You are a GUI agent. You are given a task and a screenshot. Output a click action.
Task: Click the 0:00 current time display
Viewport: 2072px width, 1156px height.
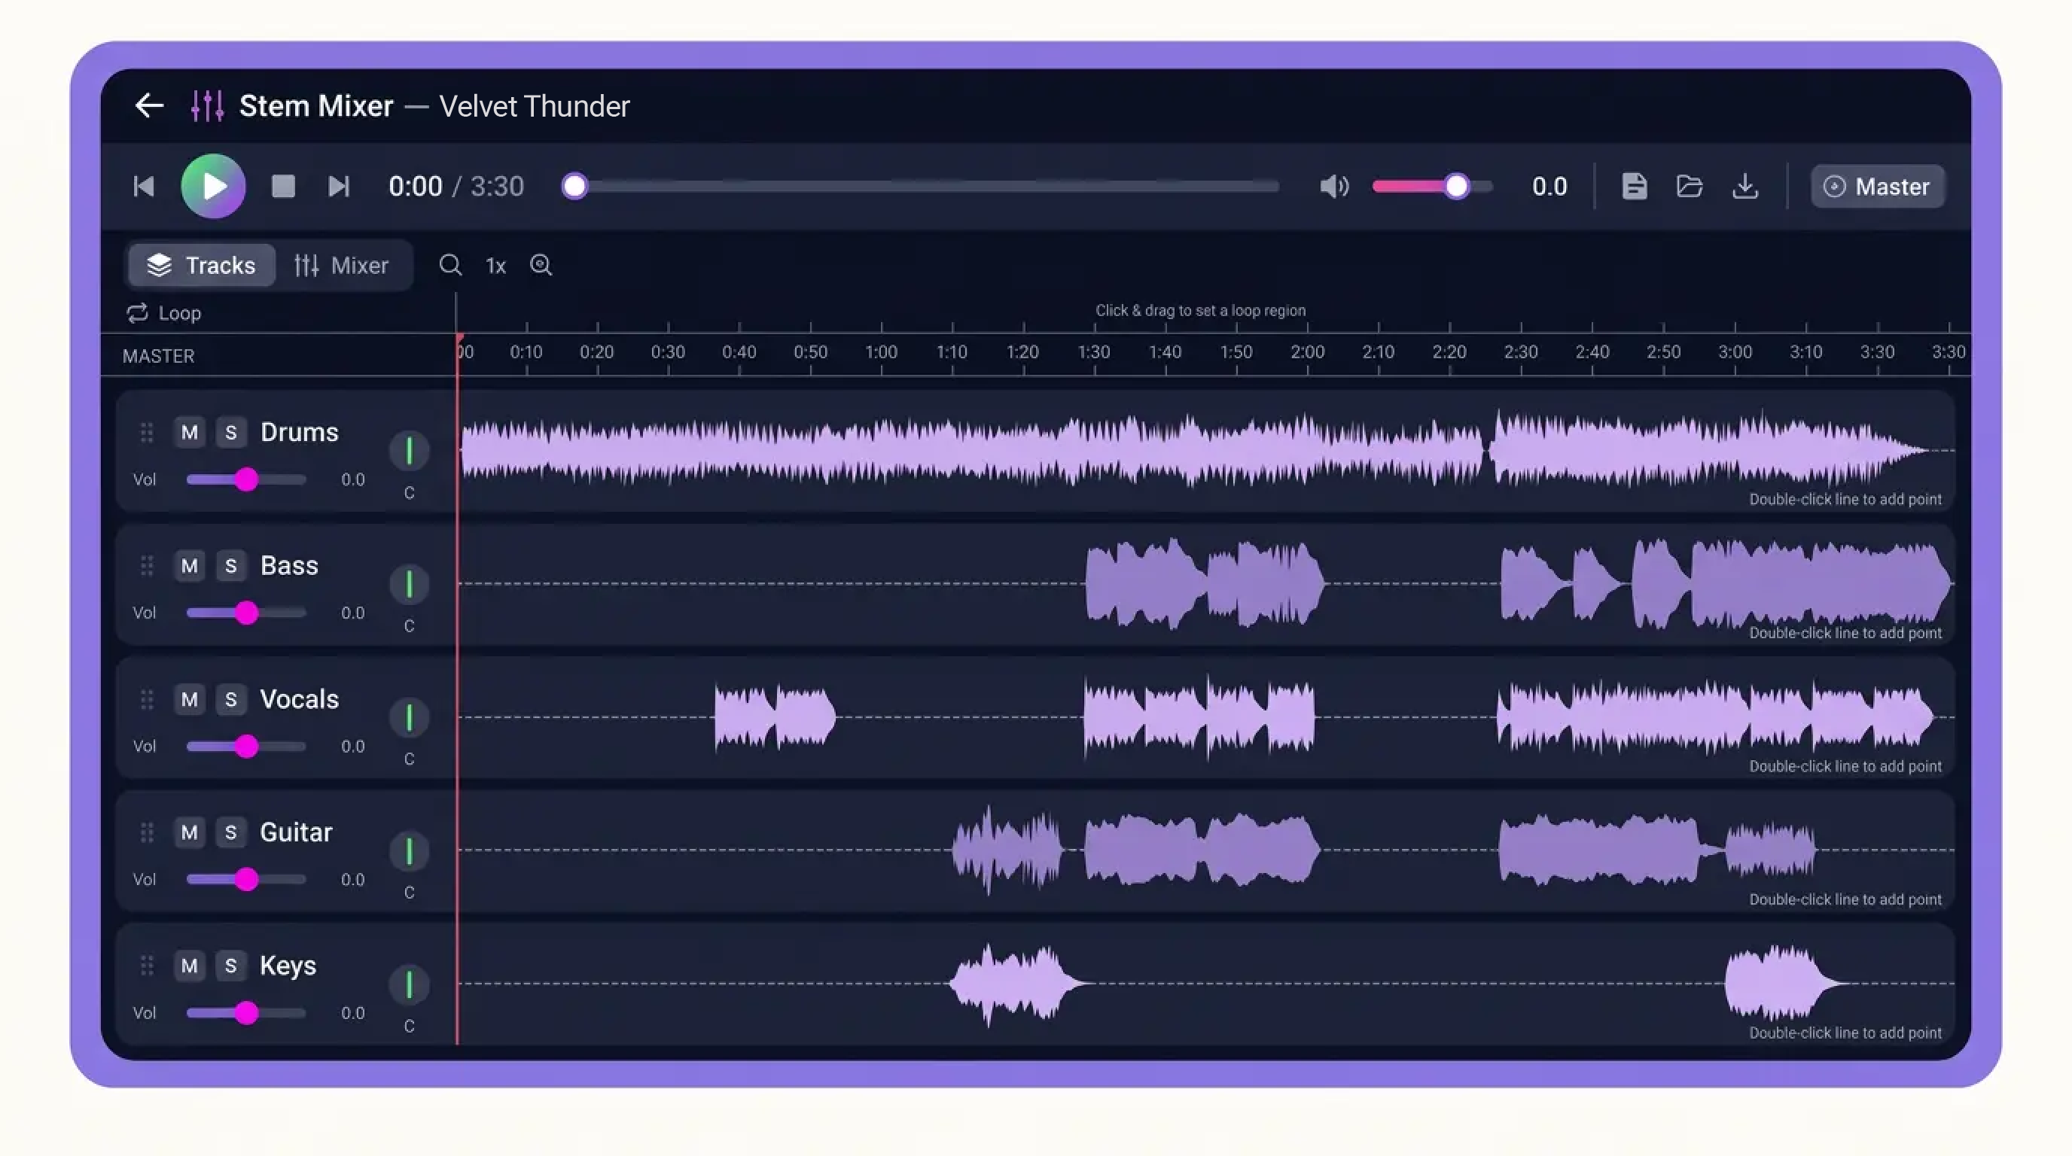pos(415,187)
